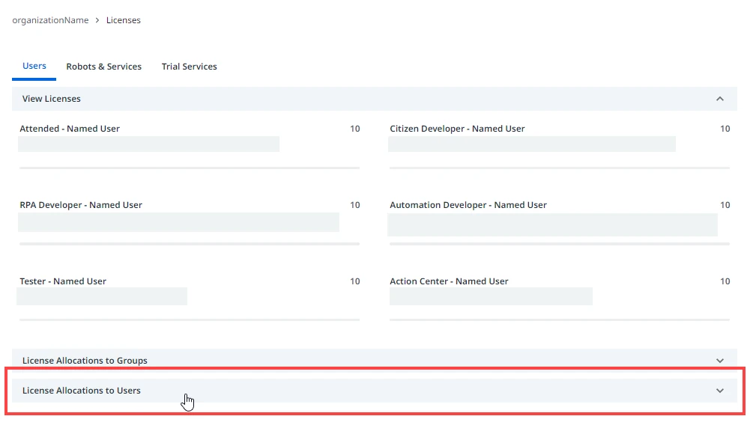This screenshot has width=750, height=425.
Task: Click the View Licenses header label
Action: 51,99
